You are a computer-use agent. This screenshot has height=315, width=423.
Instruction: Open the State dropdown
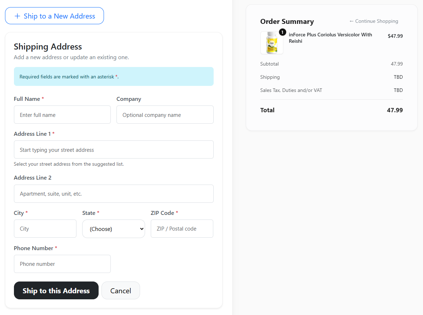(x=114, y=229)
